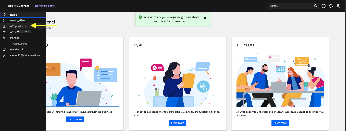The image size is (346, 131).
Task: Open the notifications bell icon
Action: (x=331, y=6)
